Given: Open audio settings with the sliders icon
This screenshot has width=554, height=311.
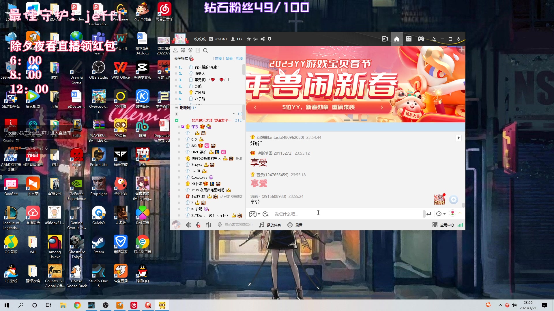Looking at the screenshot, I should (x=209, y=225).
